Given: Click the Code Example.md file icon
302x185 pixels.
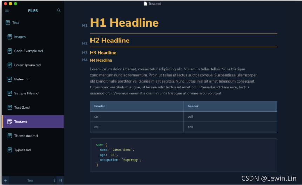Looking at the screenshot, I should click(x=9, y=51).
